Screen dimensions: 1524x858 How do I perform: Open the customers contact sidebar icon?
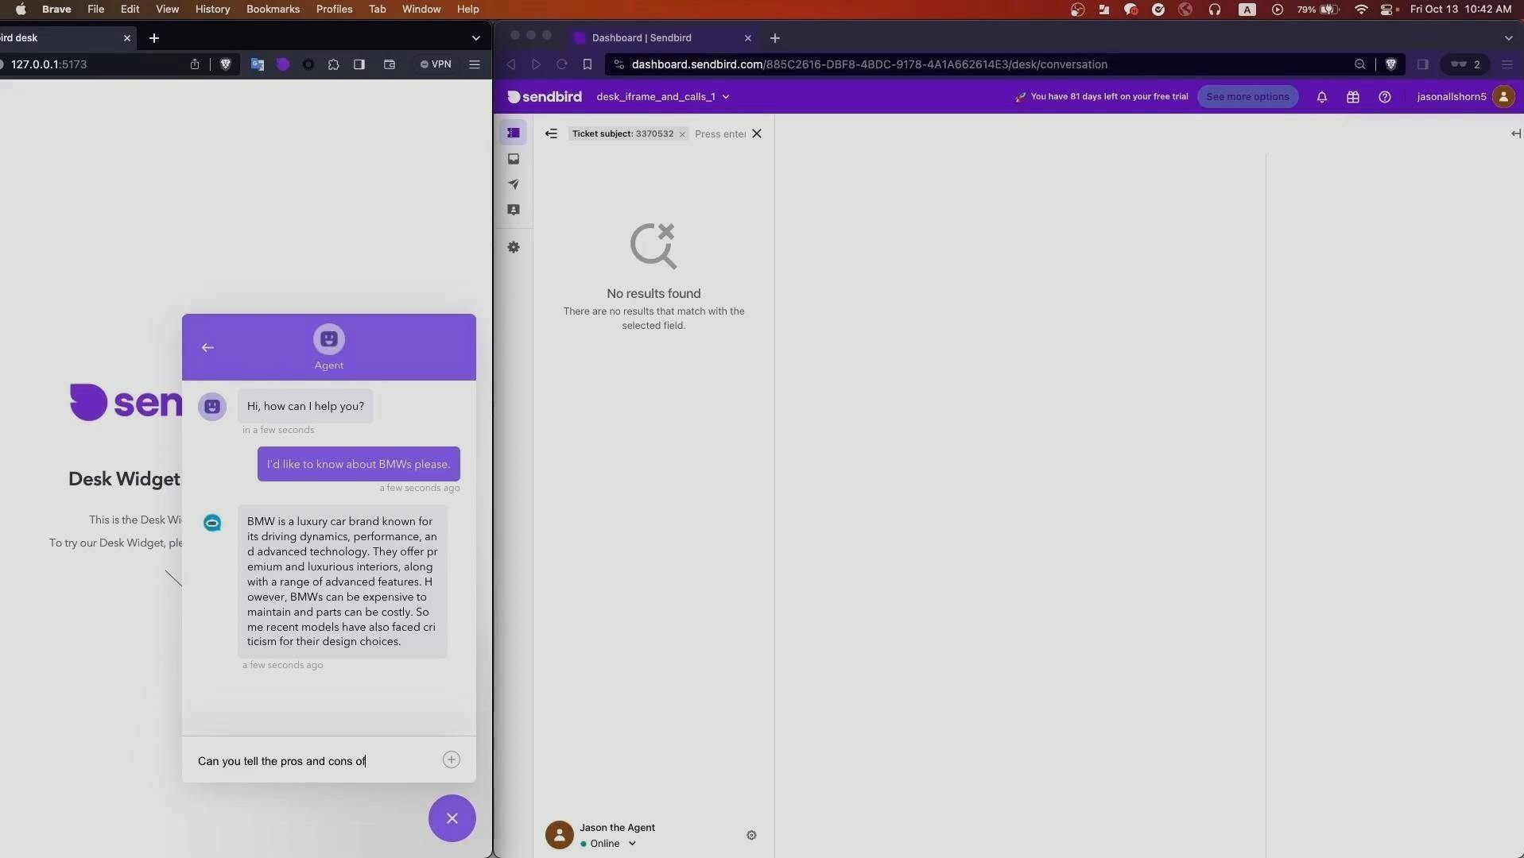click(514, 210)
